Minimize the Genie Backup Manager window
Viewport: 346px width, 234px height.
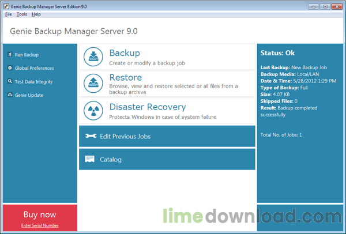[x=313, y=6]
